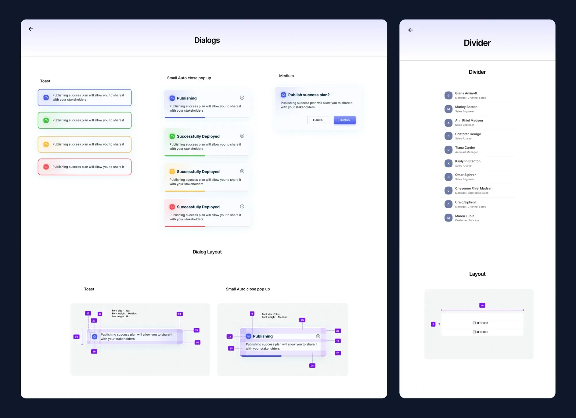
Task: Close the green Successfully Deployed popup
Action: pos(242,136)
